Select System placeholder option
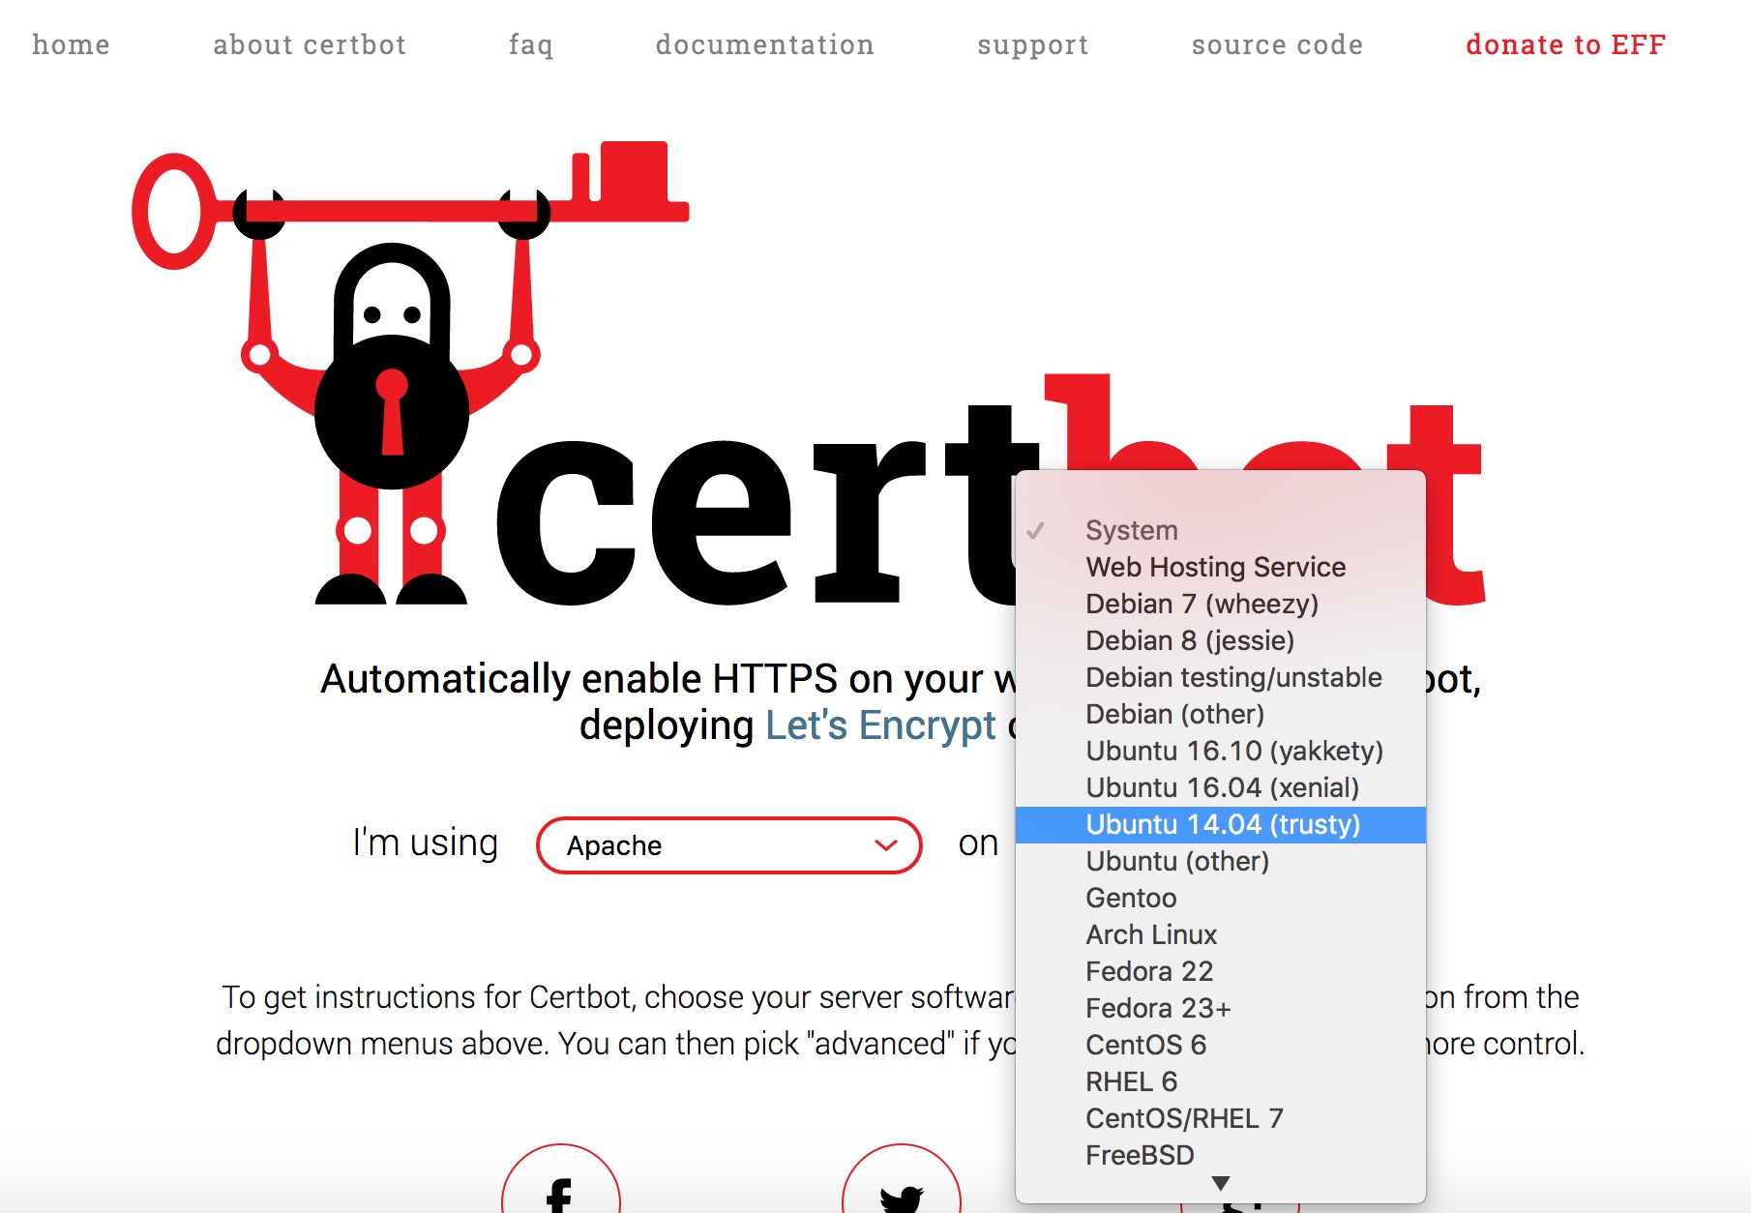Screen dimensions: 1751x1213 click(x=1221, y=530)
